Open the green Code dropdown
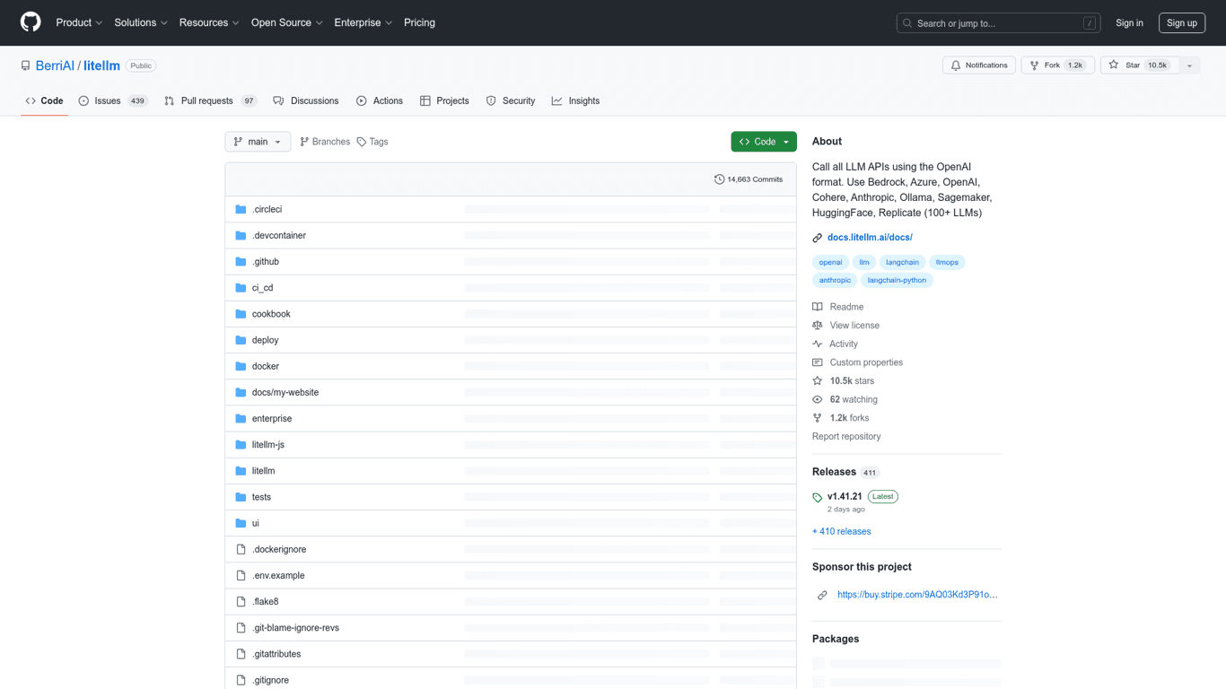Screen dimensions: 1226x689 (x=763, y=141)
